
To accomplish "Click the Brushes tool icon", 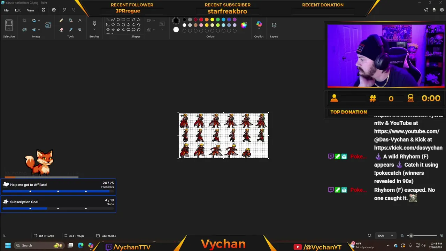I will pos(94,23).
